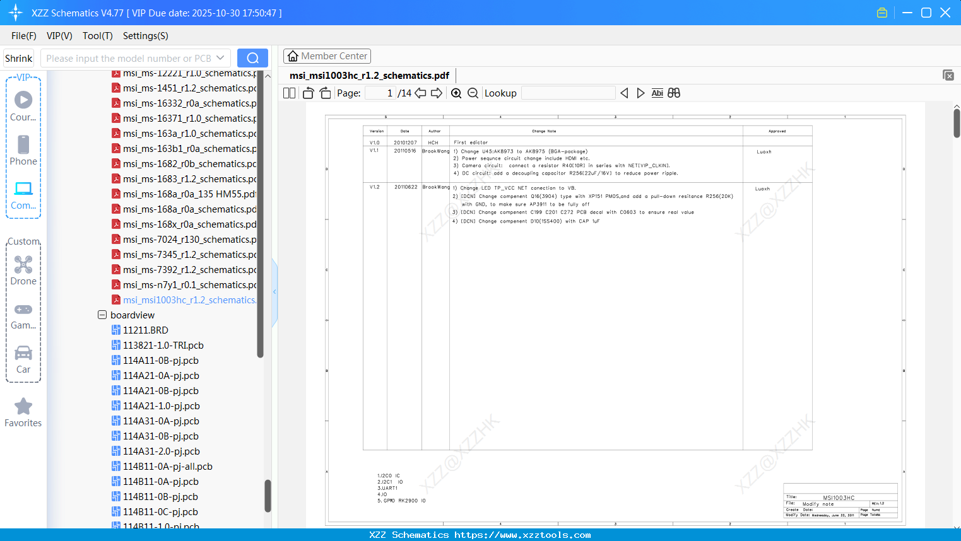Open the 11211.BRD boardview file
Viewport: 961px width, 541px height.
click(x=140, y=330)
